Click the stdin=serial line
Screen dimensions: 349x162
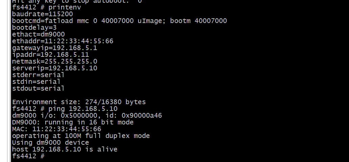pos(36,82)
